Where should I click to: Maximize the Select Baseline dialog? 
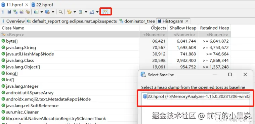point(230,75)
